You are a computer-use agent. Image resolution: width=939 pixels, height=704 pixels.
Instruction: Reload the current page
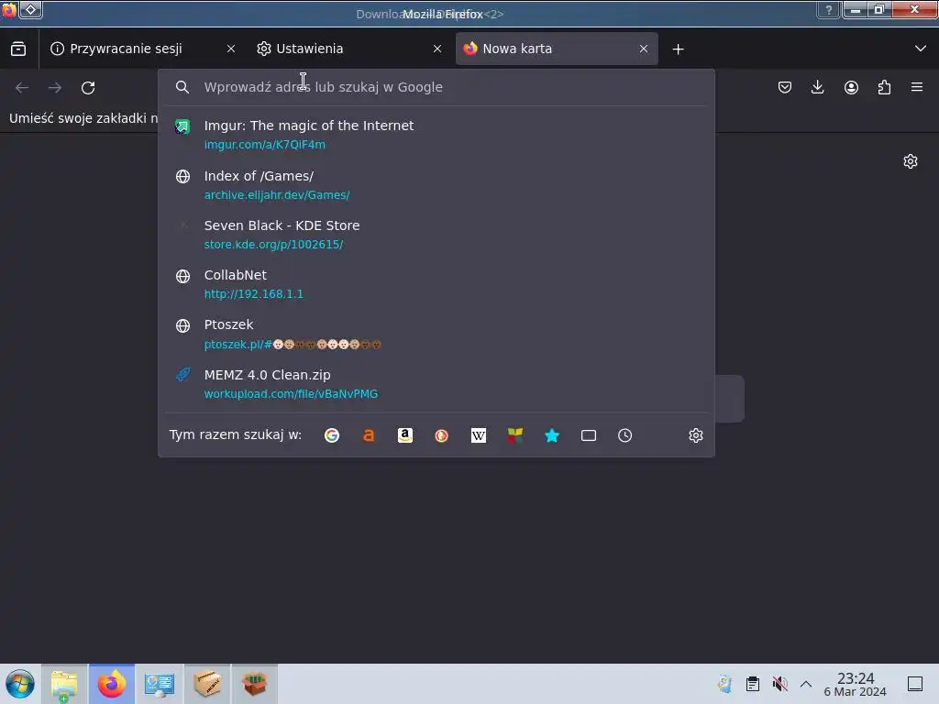[88, 87]
